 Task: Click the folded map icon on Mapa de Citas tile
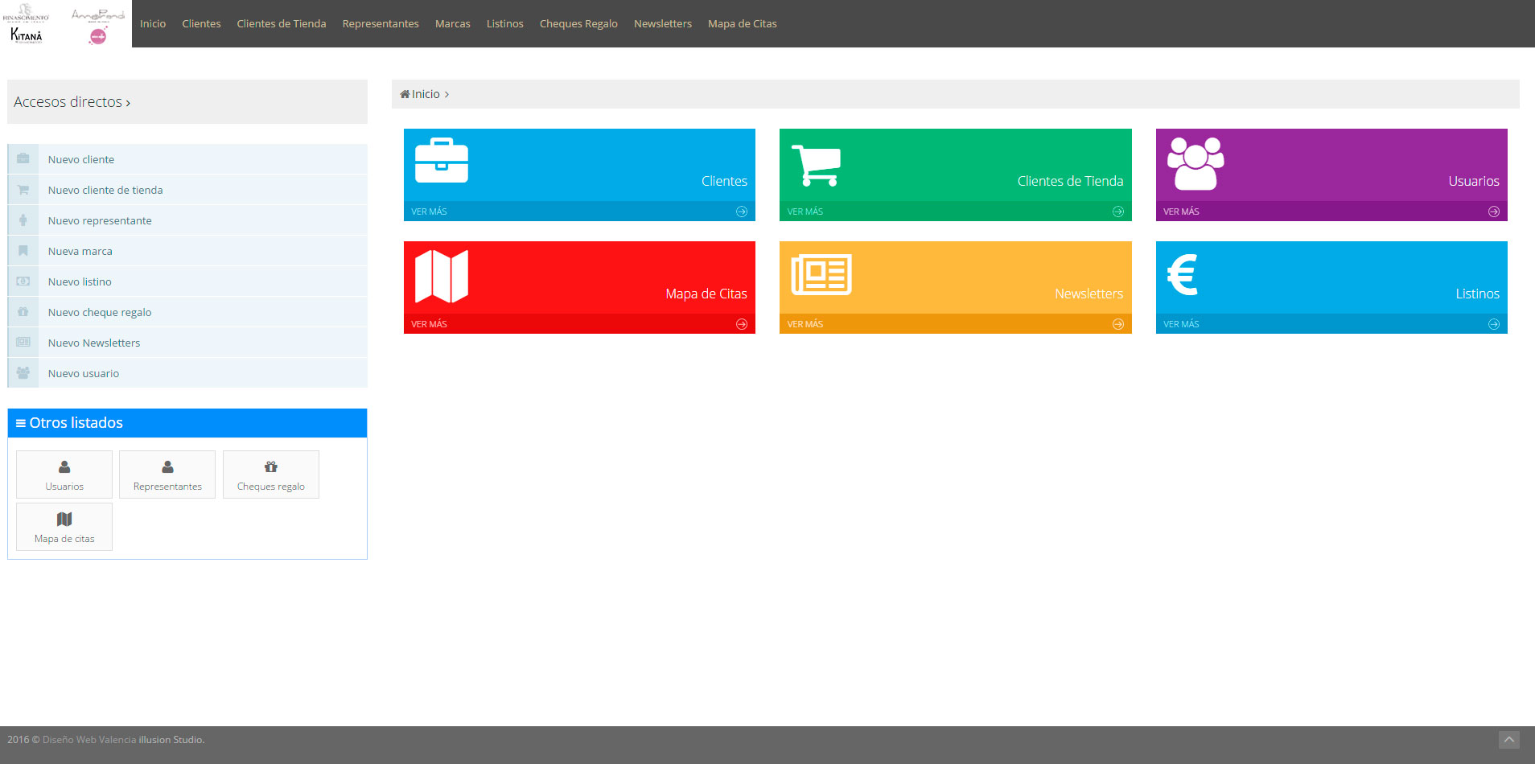point(441,276)
